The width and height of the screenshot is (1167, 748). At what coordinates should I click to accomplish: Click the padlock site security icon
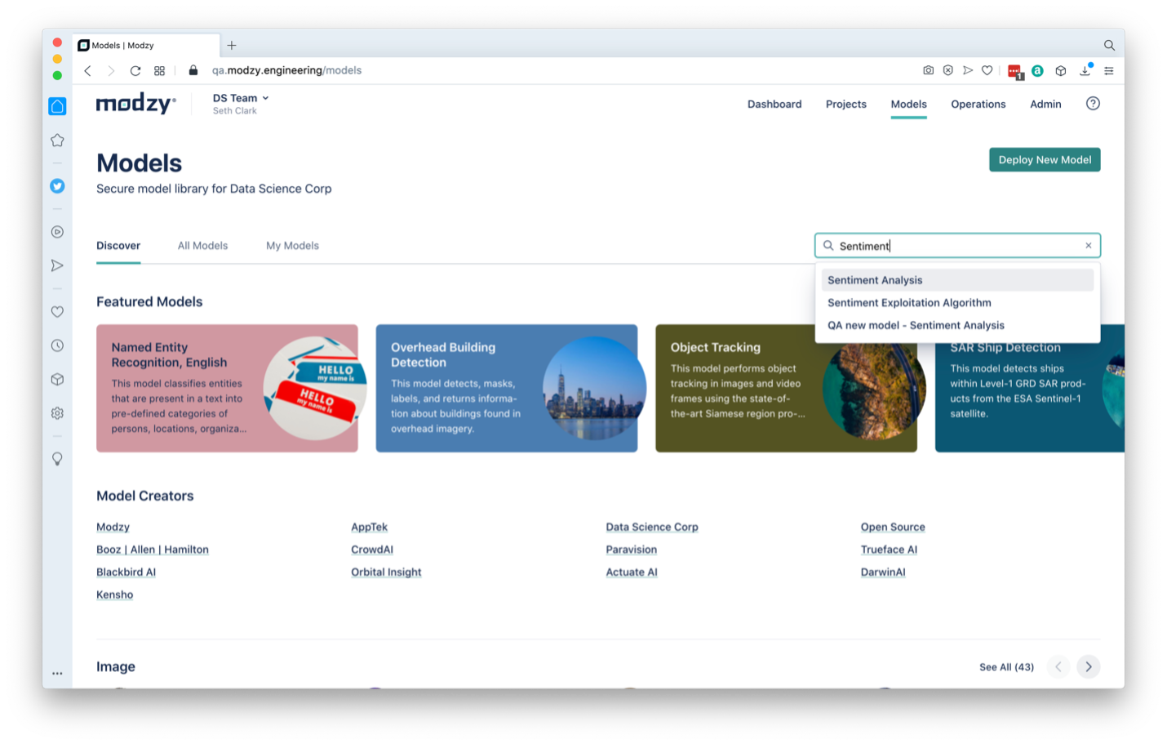[193, 70]
